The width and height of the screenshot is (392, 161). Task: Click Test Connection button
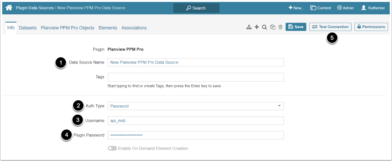tap(330, 27)
